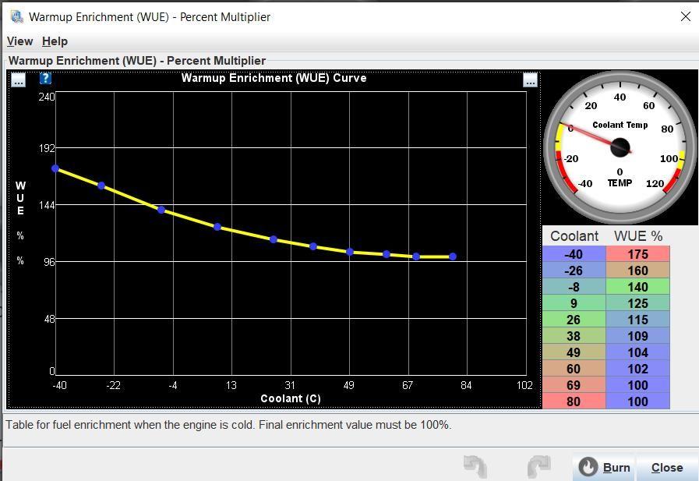Click the Coolant Temp gauge
The height and width of the screenshot is (481, 699).
pos(620,147)
